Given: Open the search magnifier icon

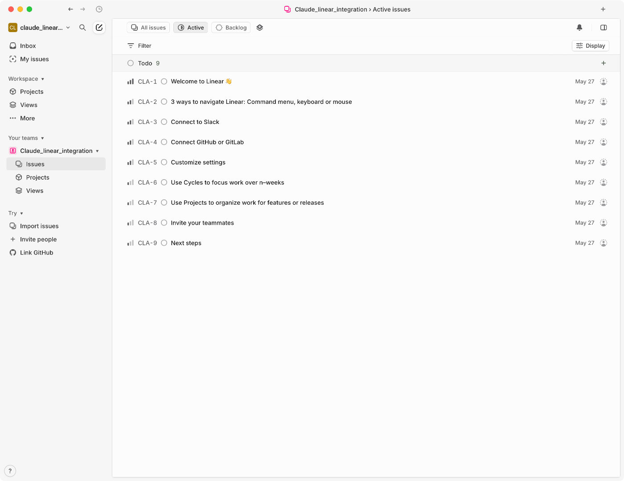Looking at the screenshot, I should tap(82, 28).
